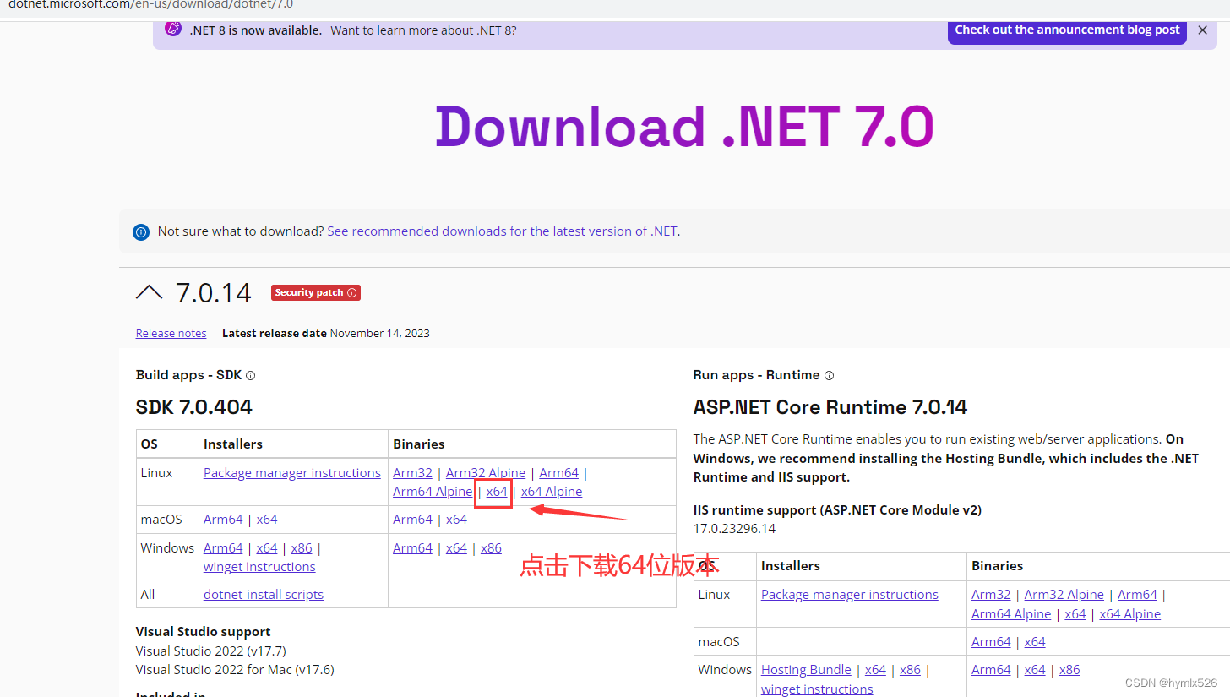Click the 'Visual Studio 2022 (v17.7)' text
The height and width of the screenshot is (697, 1230).
pyautogui.click(x=211, y=651)
